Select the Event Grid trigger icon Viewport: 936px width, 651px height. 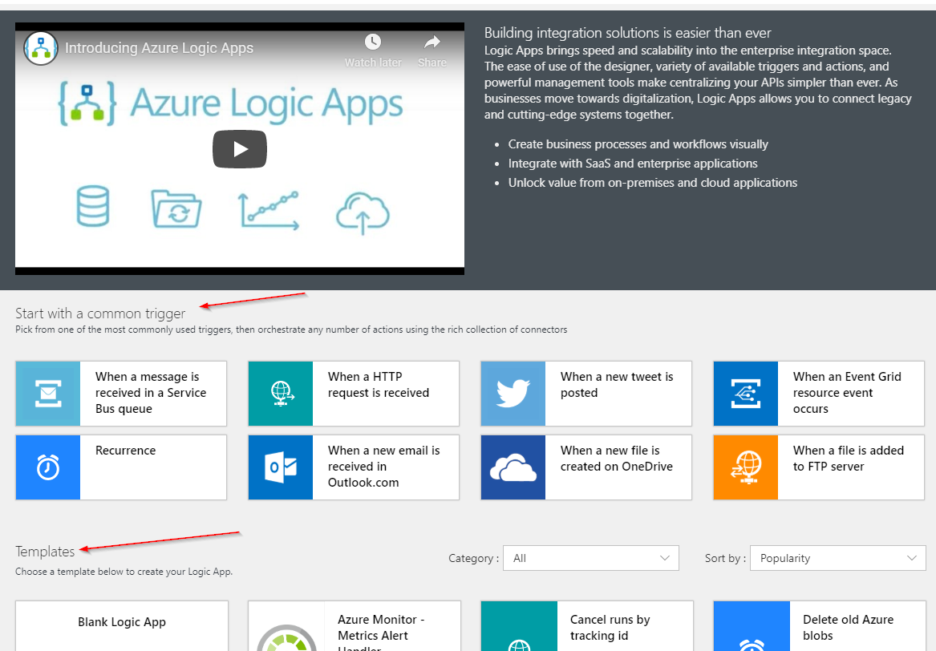(x=745, y=393)
